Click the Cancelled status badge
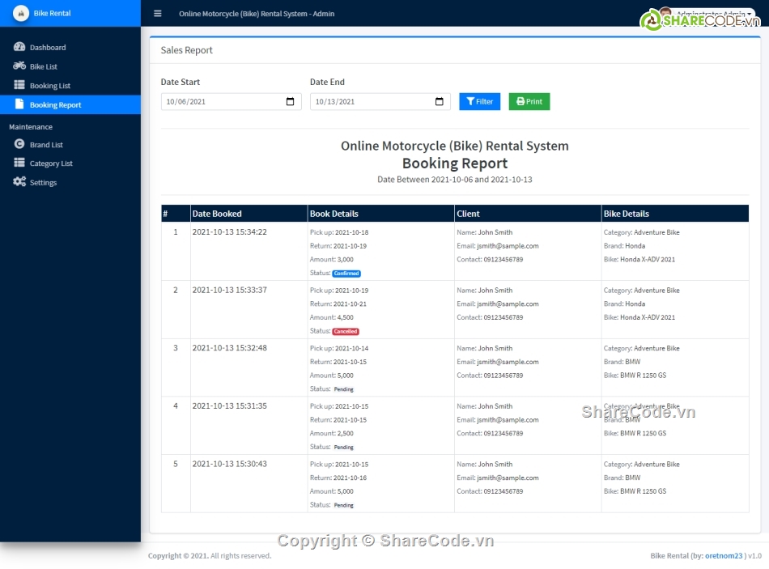Viewport: 769px width, 569px height. (x=346, y=332)
